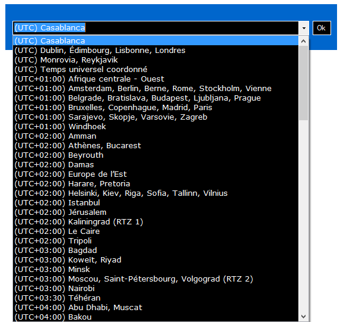Viewport: 340px width, 322px height.
Task: Select (UTC+02:00) Kaliningrad (RTZ 1)
Action: click(156, 221)
